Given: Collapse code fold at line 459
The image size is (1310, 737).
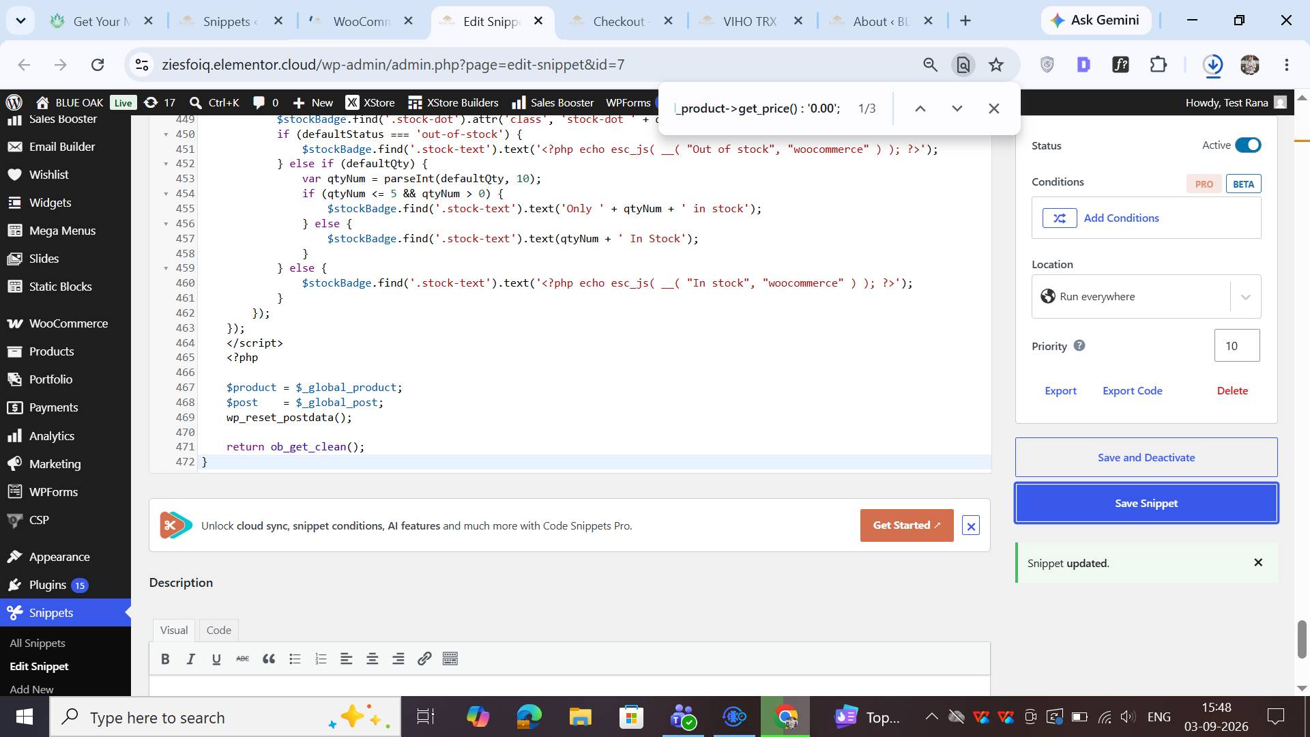Looking at the screenshot, I should click(x=166, y=268).
